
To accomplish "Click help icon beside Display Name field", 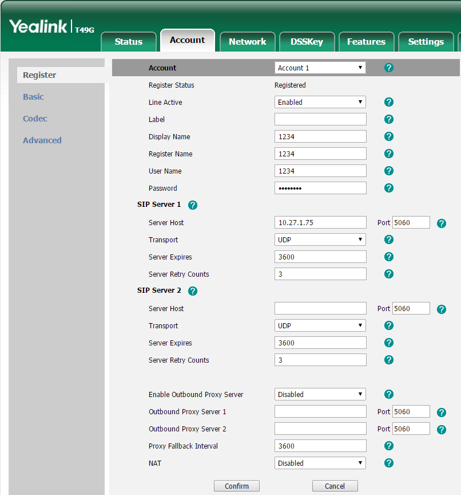I will (389, 136).
